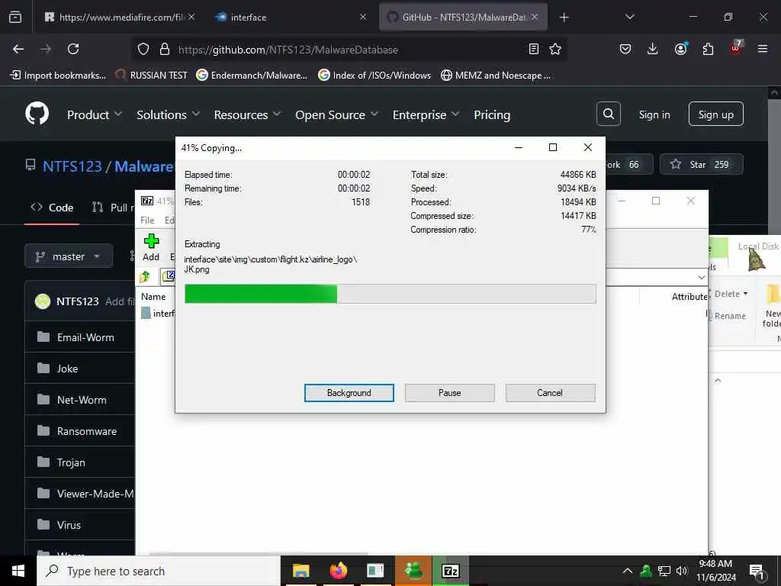Click the Background button in Copying dialog

[x=349, y=393]
